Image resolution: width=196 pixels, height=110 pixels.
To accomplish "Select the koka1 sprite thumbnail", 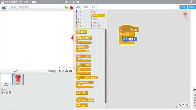I will [x=18, y=79].
